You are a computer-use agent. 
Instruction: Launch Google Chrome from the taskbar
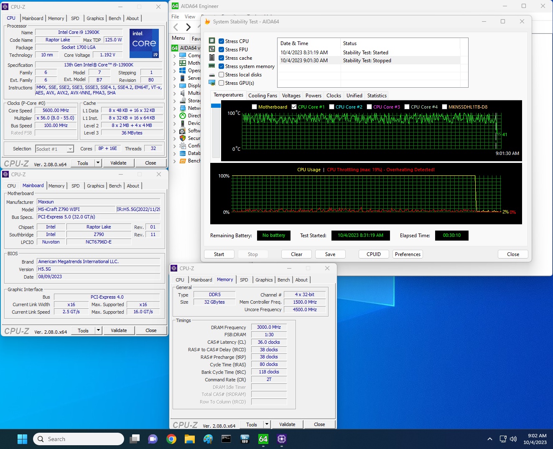pos(171,439)
